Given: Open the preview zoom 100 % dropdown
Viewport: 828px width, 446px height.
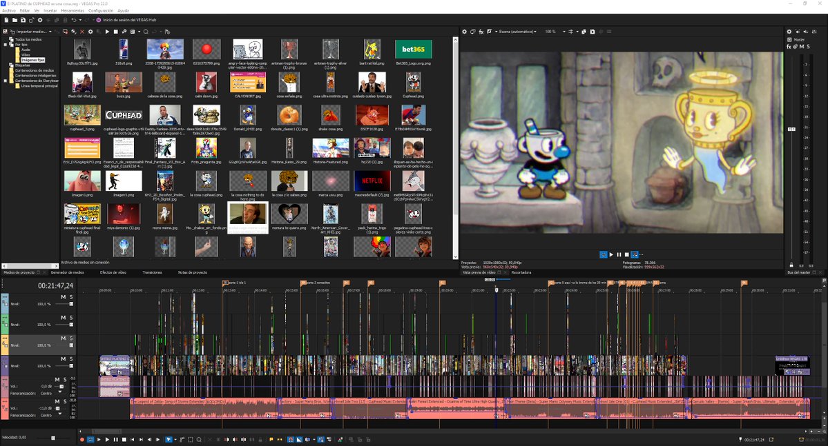Looking at the screenshot, I should [564, 32].
